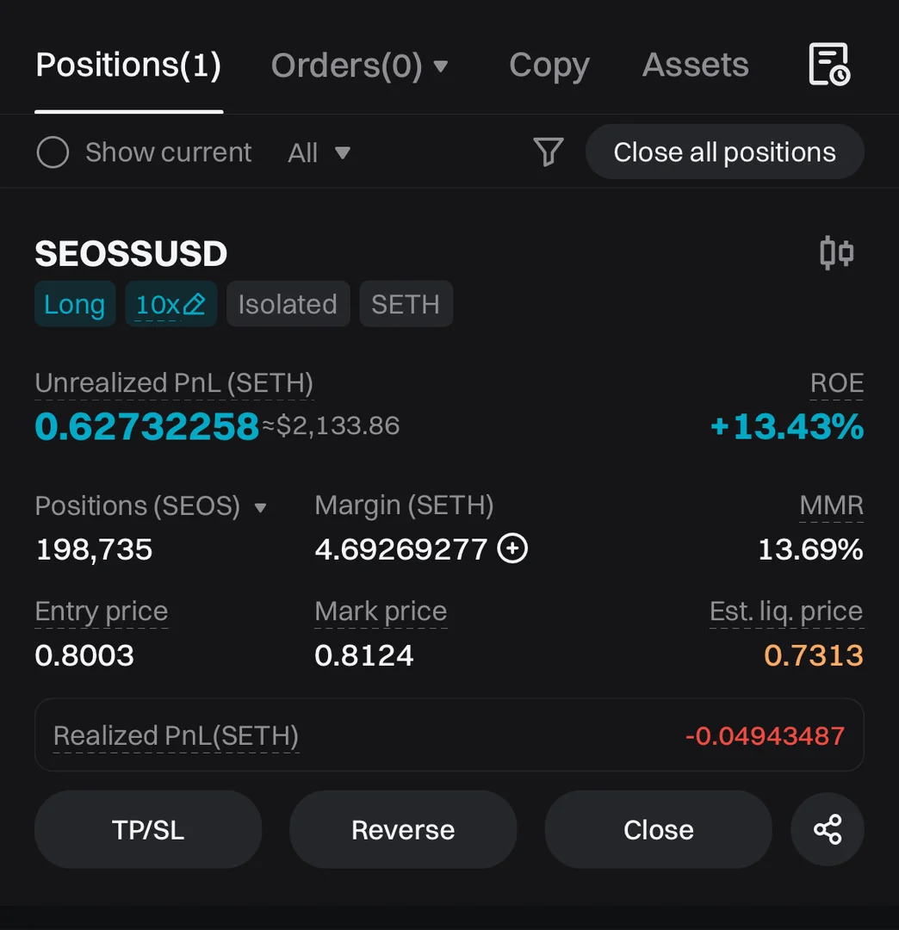Edit the 10x leverage setting

170,304
